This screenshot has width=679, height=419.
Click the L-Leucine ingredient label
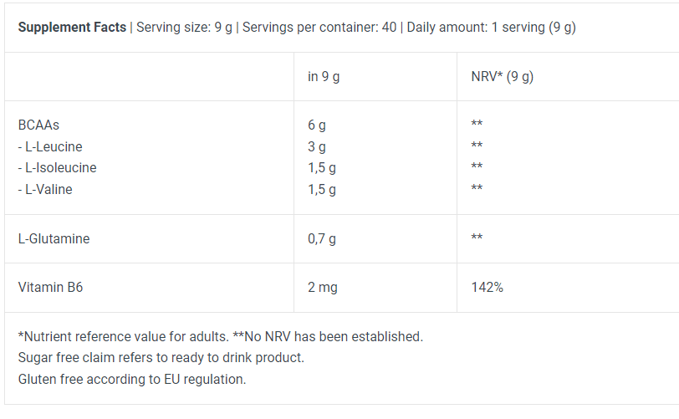[x=50, y=146]
